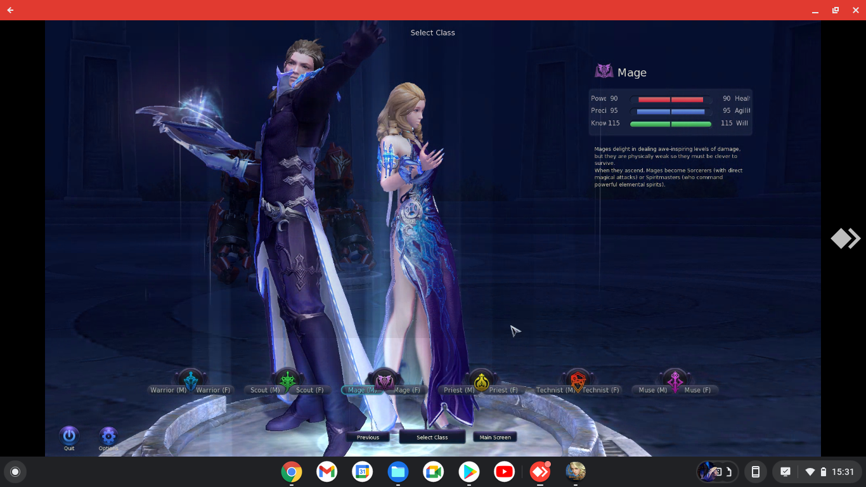Select Warrior (F) class
The height and width of the screenshot is (487, 866).
[214, 390]
